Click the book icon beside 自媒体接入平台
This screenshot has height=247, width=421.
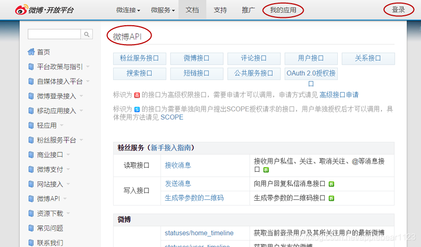point(31,81)
